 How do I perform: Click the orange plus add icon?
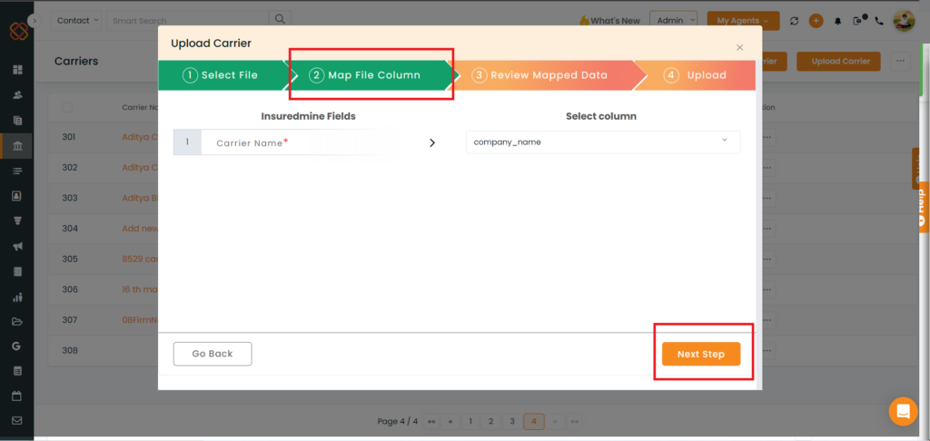tap(816, 21)
